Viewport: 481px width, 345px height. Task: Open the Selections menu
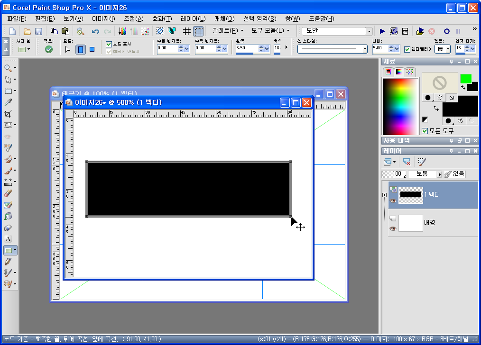click(x=259, y=18)
